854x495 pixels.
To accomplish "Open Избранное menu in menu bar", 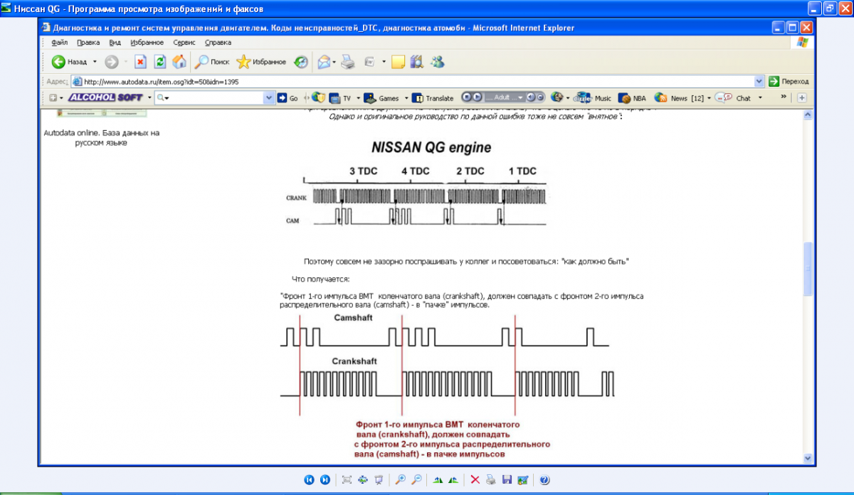I will click(x=147, y=43).
